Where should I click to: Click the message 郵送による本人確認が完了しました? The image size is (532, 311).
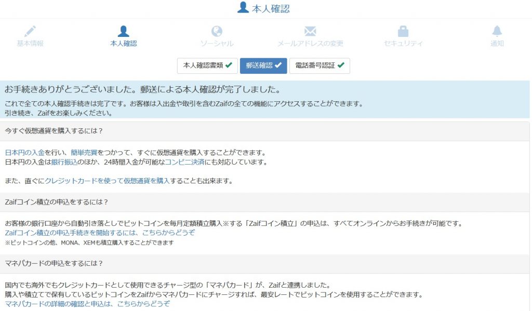[x=211, y=89]
